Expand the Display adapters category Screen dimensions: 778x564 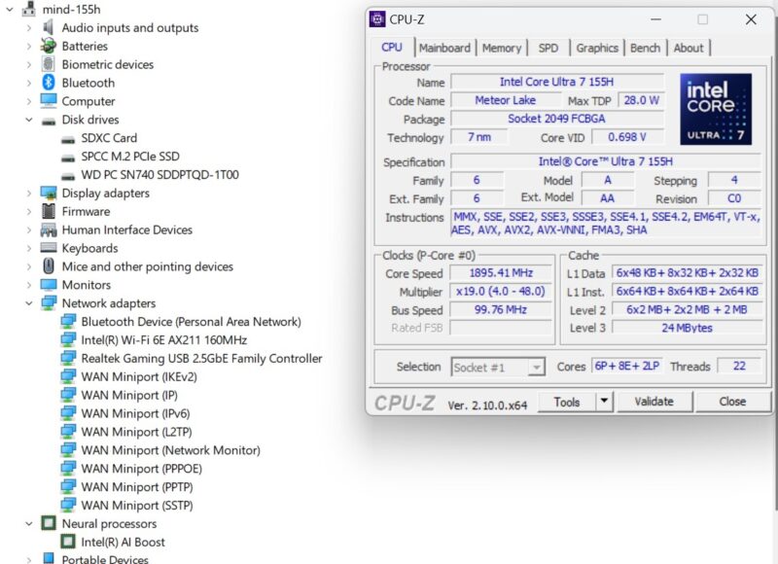[x=29, y=194]
